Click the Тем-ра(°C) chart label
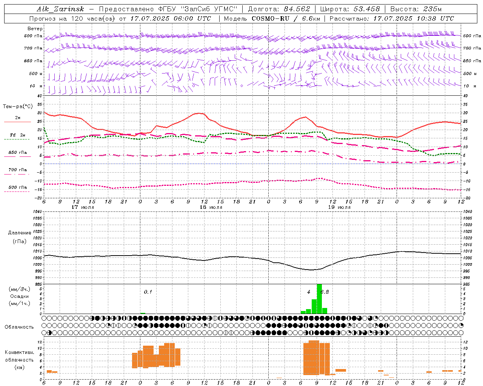Screen dimensions: 483x386 point(18,107)
